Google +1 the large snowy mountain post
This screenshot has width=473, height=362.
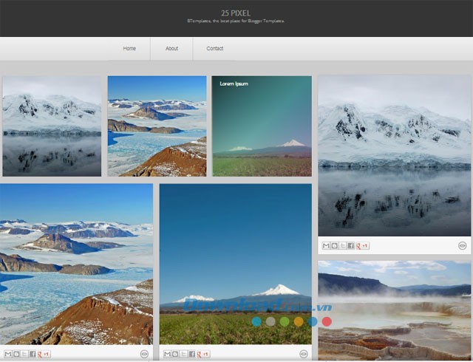(362, 245)
